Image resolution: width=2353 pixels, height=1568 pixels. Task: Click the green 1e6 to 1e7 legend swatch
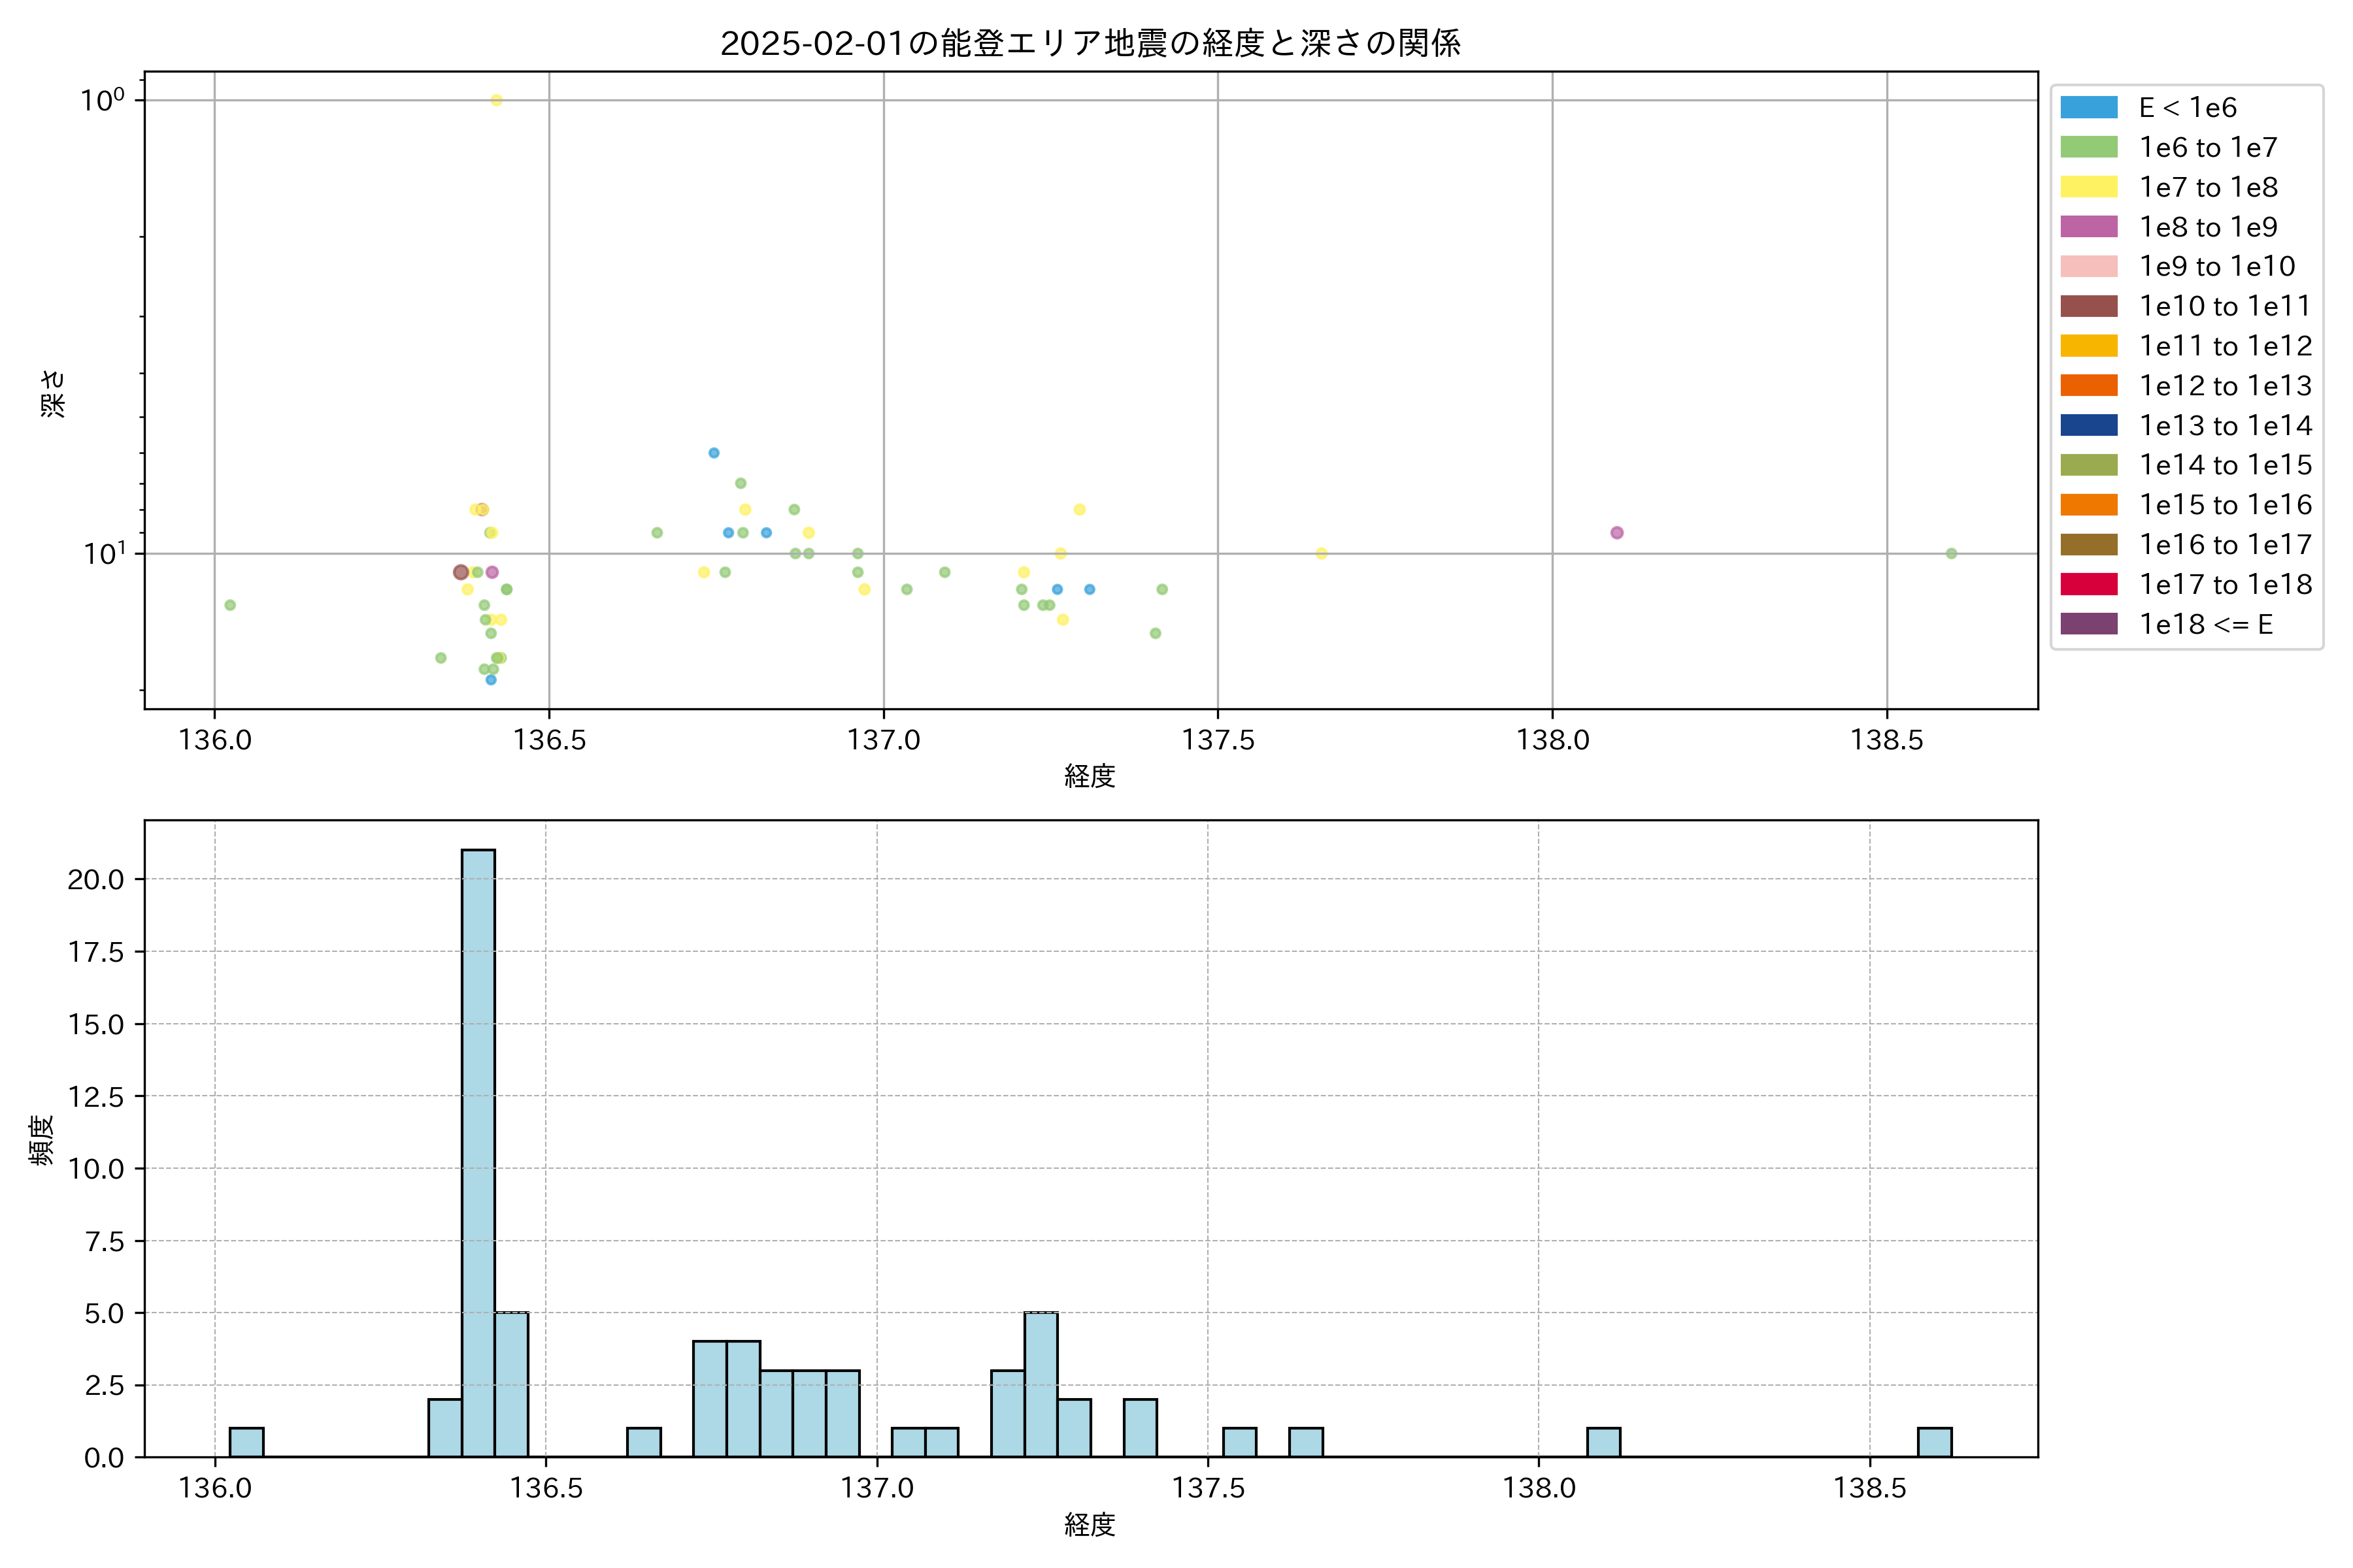(x=2088, y=147)
